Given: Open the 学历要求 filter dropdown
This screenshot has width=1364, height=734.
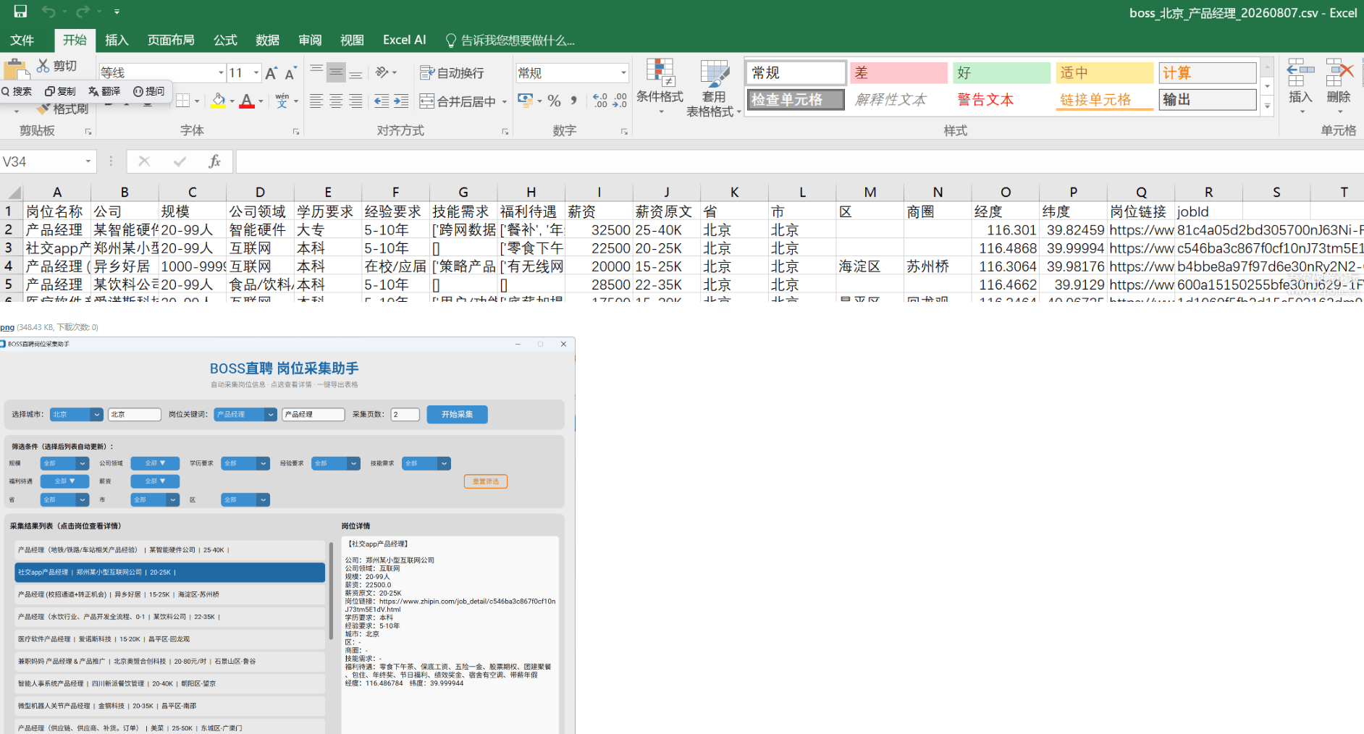Looking at the screenshot, I should point(245,463).
